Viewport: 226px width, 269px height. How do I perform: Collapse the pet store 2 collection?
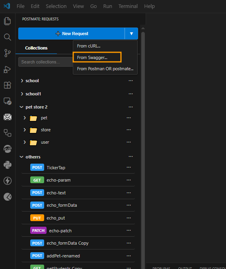click(21, 107)
